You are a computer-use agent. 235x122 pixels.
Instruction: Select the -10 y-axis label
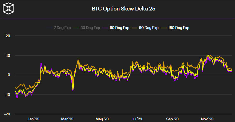pos(7,95)
